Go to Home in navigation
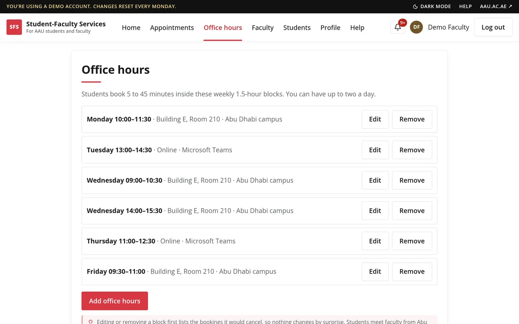 (x=131, y=28)
